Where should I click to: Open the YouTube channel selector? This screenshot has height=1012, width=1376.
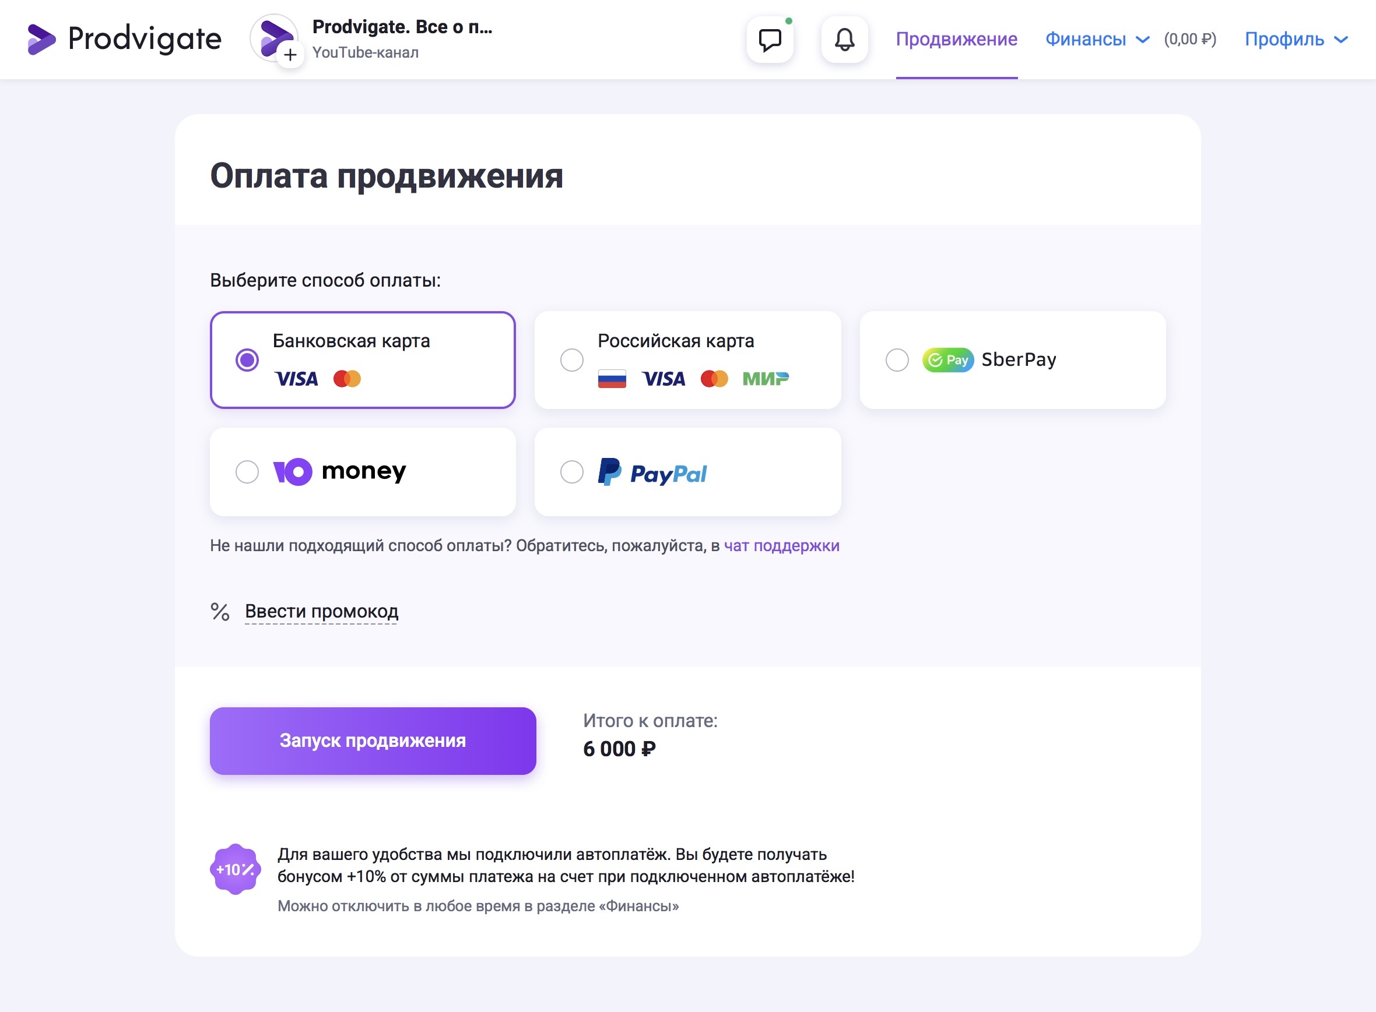pyautogui.click(x=402, y=39)
